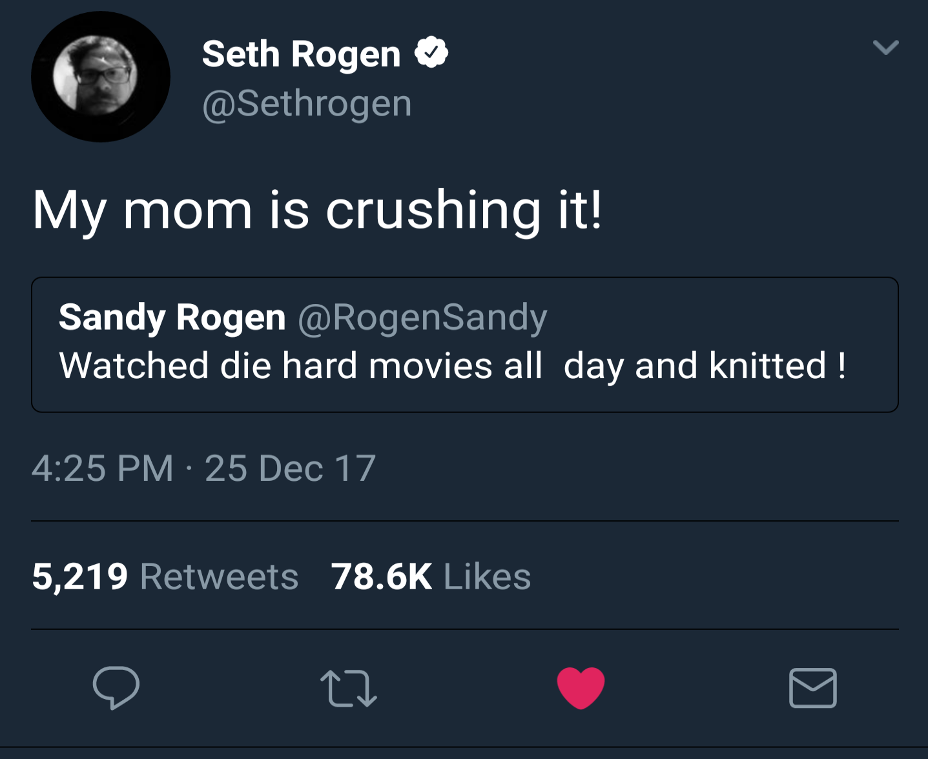Click the @Sethrogen handle
The image size is (928, 759).
[307, 103]
